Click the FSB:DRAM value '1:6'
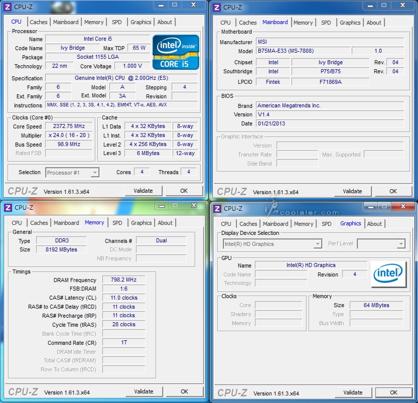 (x=123, y=289)
